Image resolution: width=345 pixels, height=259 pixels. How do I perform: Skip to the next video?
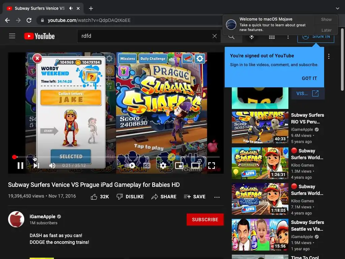(36, 165)
